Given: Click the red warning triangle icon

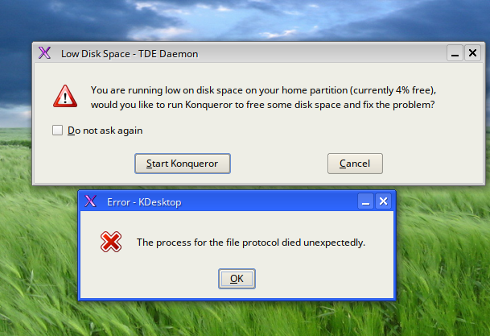Looking at the screenshot, I should click(65, 96).
